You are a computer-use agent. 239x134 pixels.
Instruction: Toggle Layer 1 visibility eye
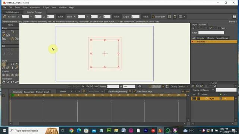point(194,99)
